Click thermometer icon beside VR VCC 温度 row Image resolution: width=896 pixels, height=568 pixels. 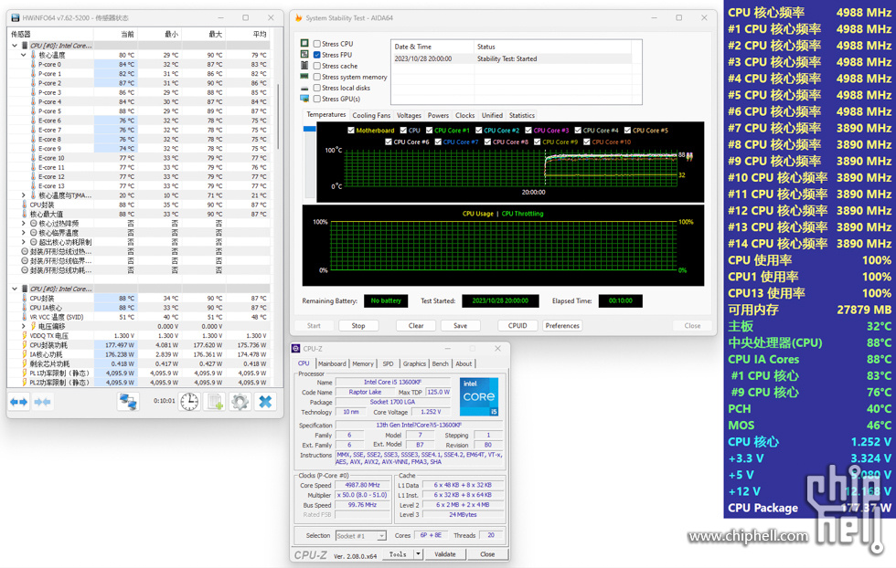coord(25,317)
